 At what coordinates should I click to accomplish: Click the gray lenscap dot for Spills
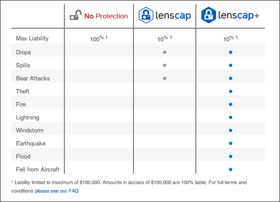point(165,65)
